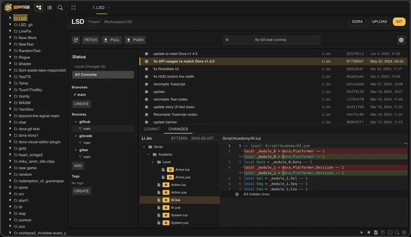The width and height of the screenshot is (411, 237).
Task: Open settings gear in the status bar
Action: pyautogui.click(x=404, y=233)
